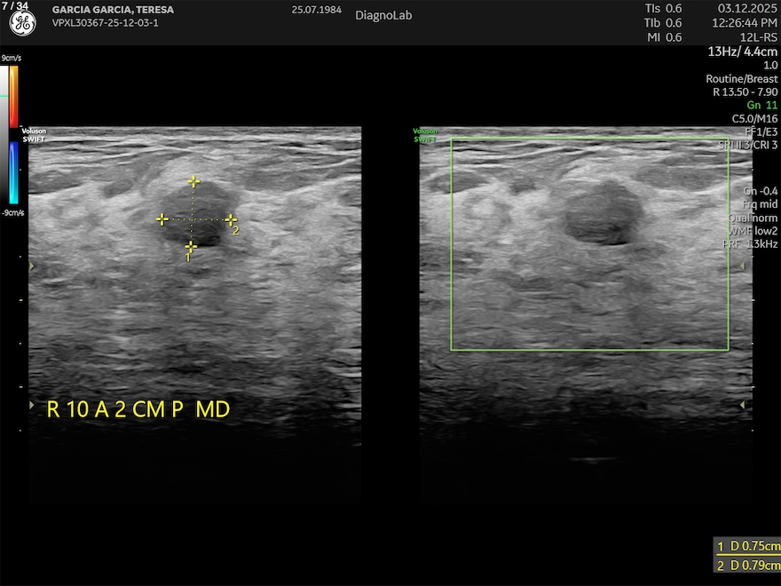Click the GE logo icon
The image size is (781, 586).
tap(22, 24)
